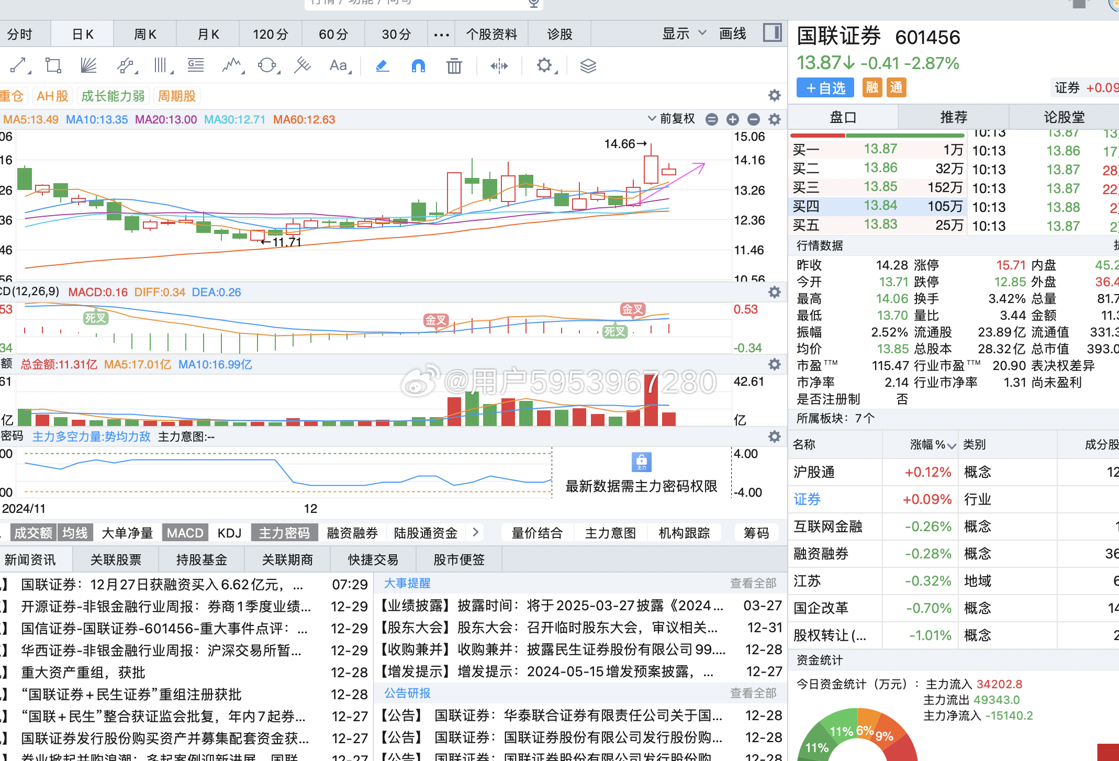Viewport: 1119px width, 761px height.
Task: Open settings gear beside stock tags
Action: (x=774, y=95)
